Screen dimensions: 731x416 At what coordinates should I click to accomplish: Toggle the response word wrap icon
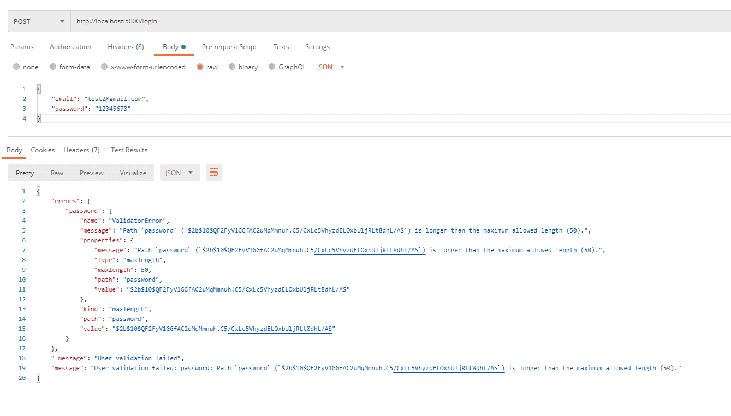tap(214, 173)
